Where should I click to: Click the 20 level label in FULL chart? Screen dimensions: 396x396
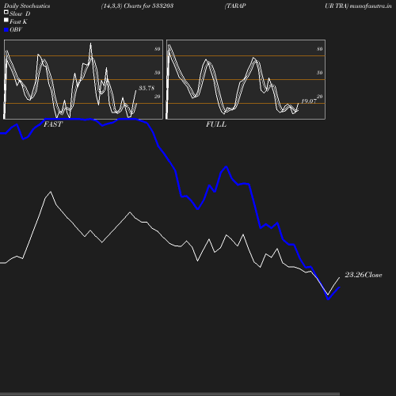click(320, 97)
